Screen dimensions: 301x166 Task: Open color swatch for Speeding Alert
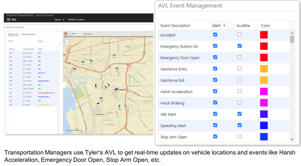coord(264,125)
